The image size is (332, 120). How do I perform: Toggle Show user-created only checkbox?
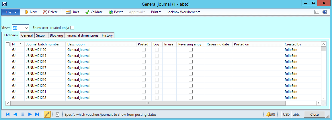pos(72,27)
